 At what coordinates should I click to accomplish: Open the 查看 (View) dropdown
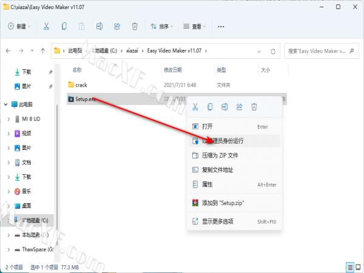[x=195, y=27]
